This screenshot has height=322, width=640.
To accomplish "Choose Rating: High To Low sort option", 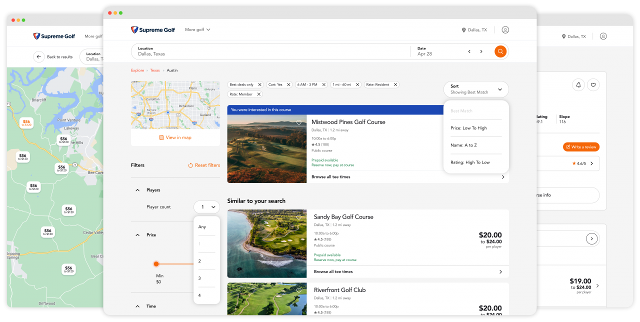I will click(x=470, y=162).
